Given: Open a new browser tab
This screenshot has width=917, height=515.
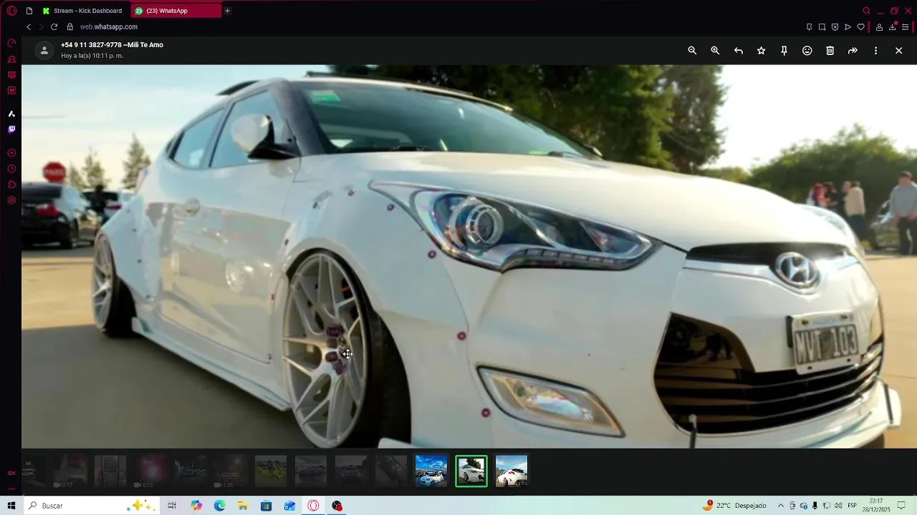Looking at the screenshot, I should (227, 11).
